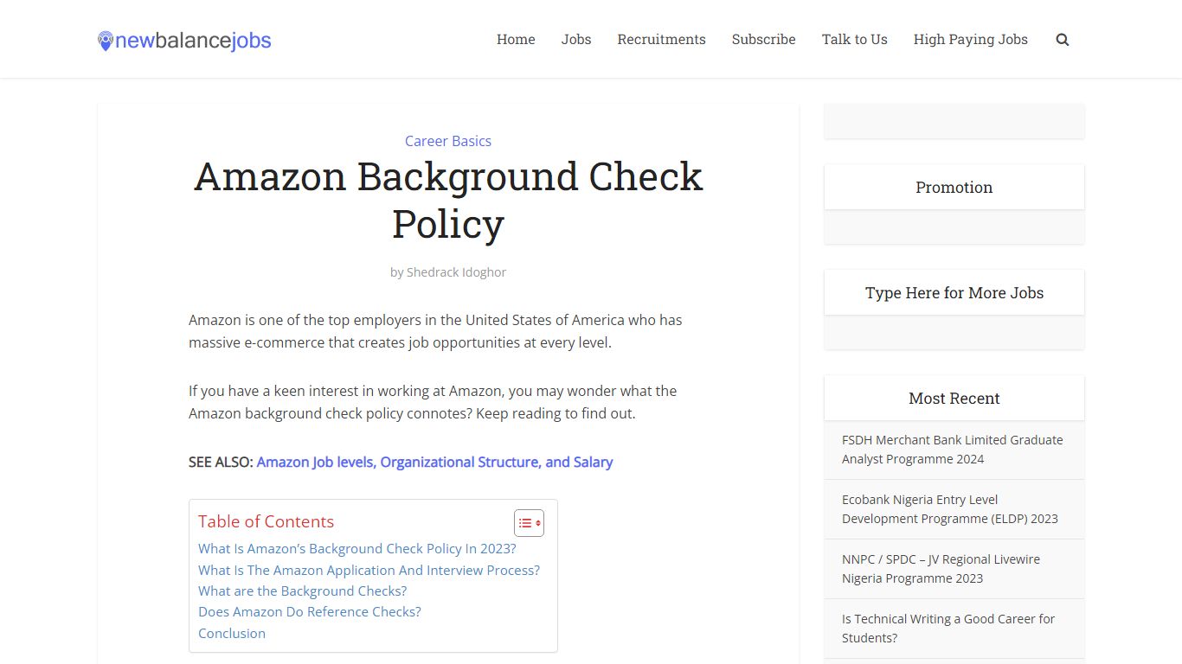Jump to the Conclusion section
The width and height of the screenshot is (1182, 664).
(x=232, y=634)
